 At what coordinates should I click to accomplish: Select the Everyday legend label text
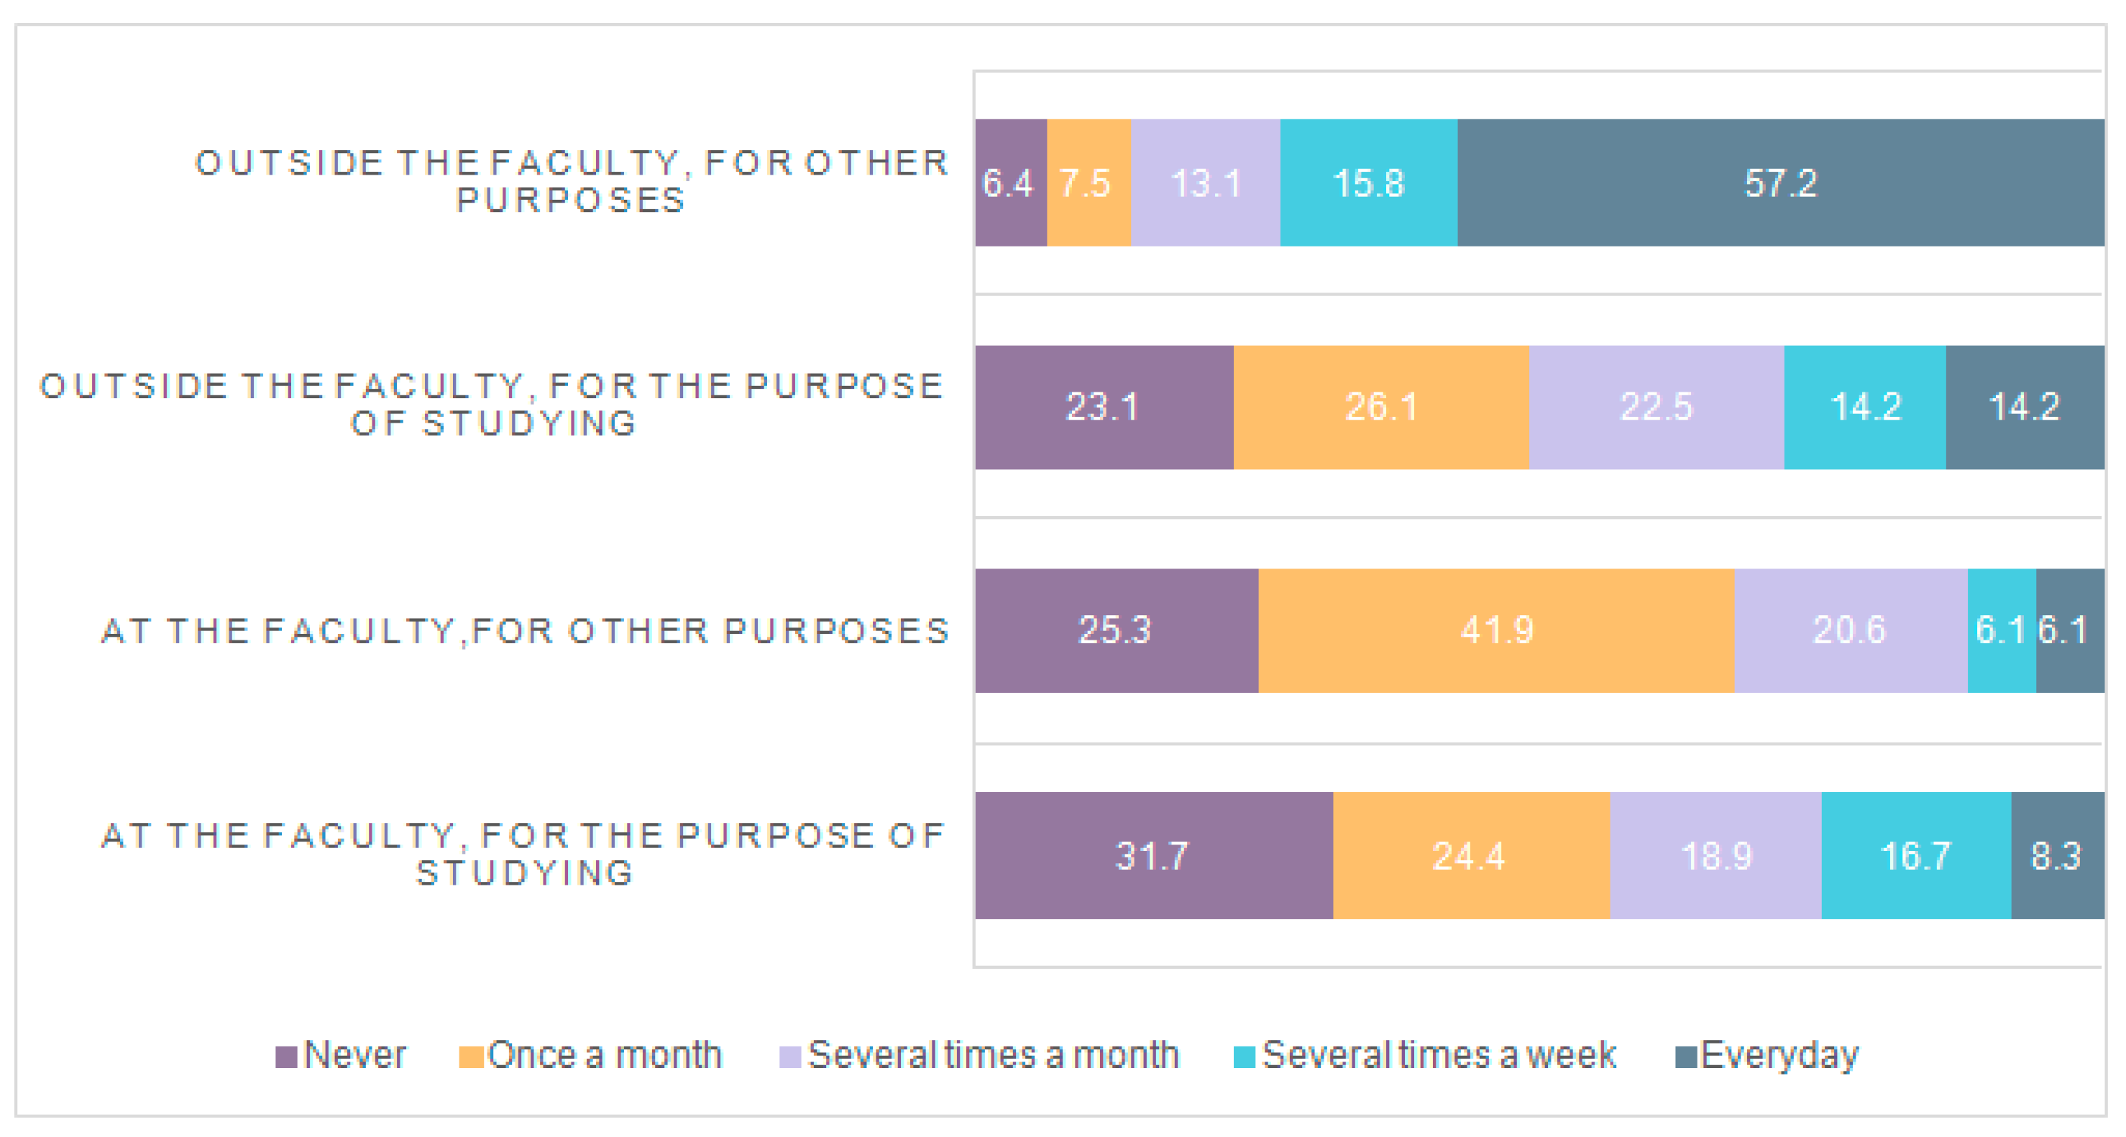point(1780,1055)
